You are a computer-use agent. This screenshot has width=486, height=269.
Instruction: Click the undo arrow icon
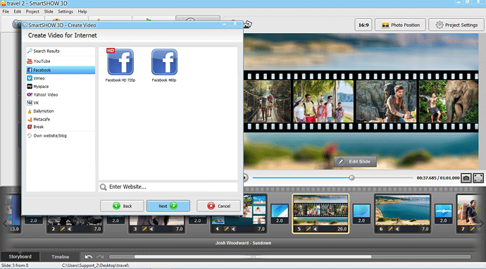point(88,256)
